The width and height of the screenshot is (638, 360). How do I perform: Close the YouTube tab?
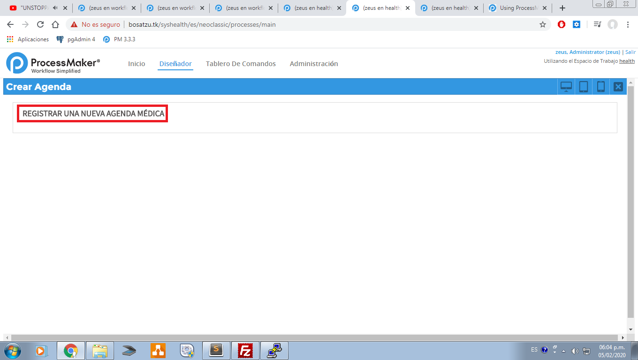click(x=65, y=8)
